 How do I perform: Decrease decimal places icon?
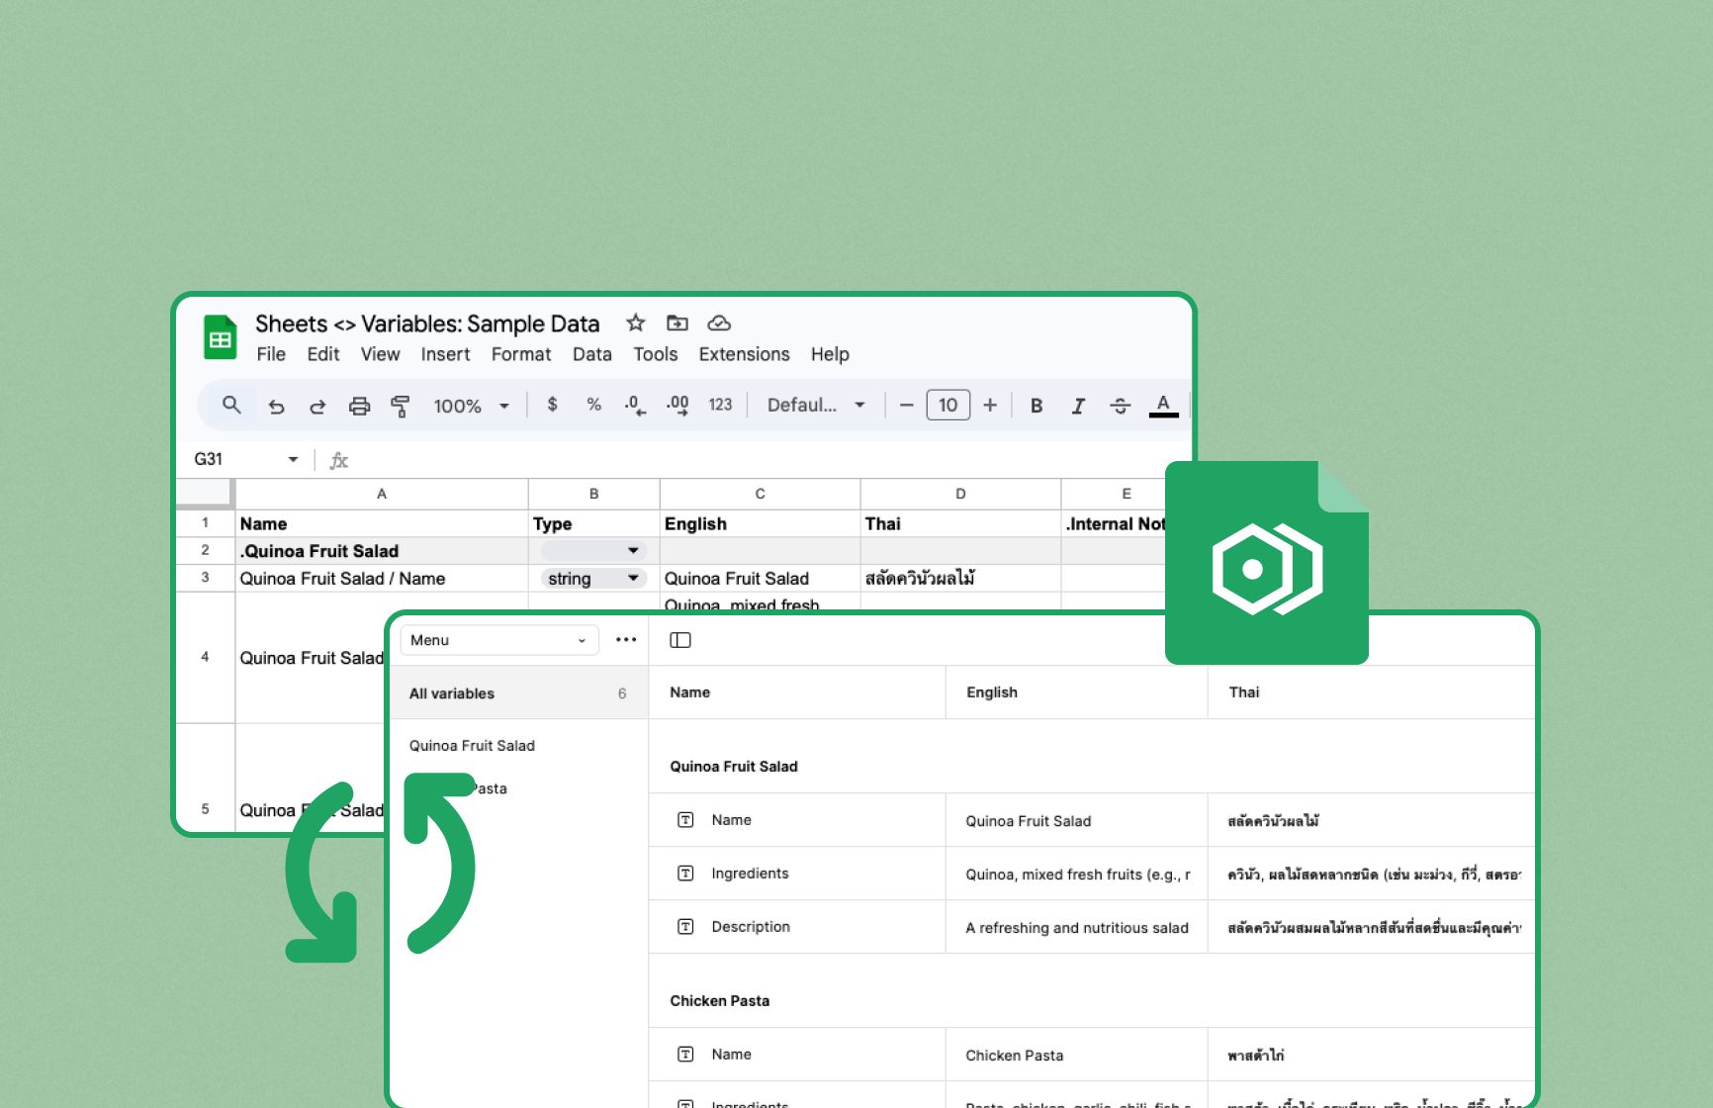pyautogui.click(x=635, y=405)
